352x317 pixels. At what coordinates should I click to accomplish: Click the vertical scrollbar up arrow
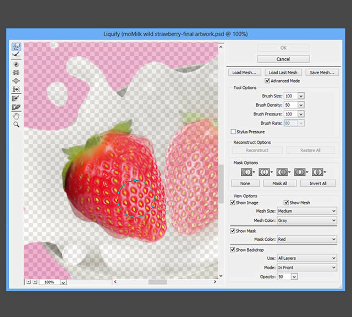point(221,47)
